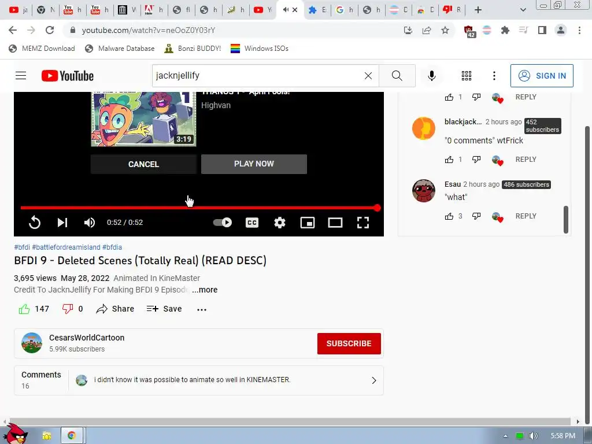Image resolution: width=592 pixels, height=444 pixels.
Task: Open the Windows ISOs bookmark
Action: pos(260,49)
